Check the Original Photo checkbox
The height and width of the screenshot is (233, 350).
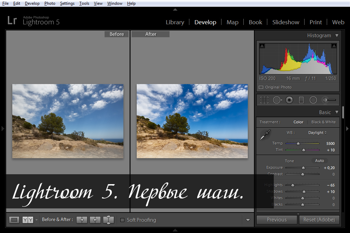(261, 87)
